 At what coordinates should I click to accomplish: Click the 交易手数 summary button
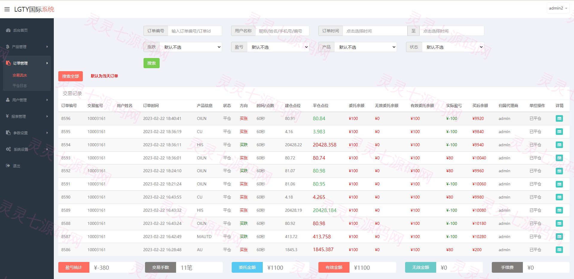click(161, 267)
